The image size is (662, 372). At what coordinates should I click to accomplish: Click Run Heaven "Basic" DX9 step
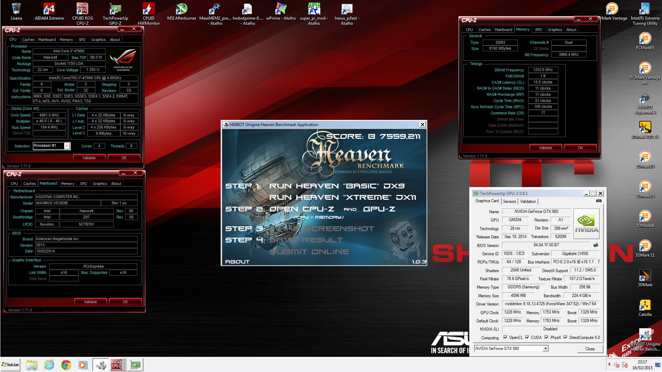click(x=337, y=186)
